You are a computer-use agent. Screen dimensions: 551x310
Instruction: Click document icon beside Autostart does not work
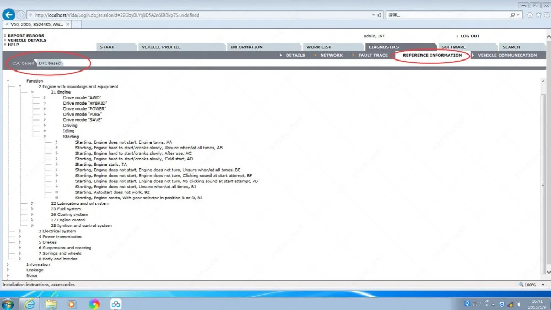coord(57,192)
